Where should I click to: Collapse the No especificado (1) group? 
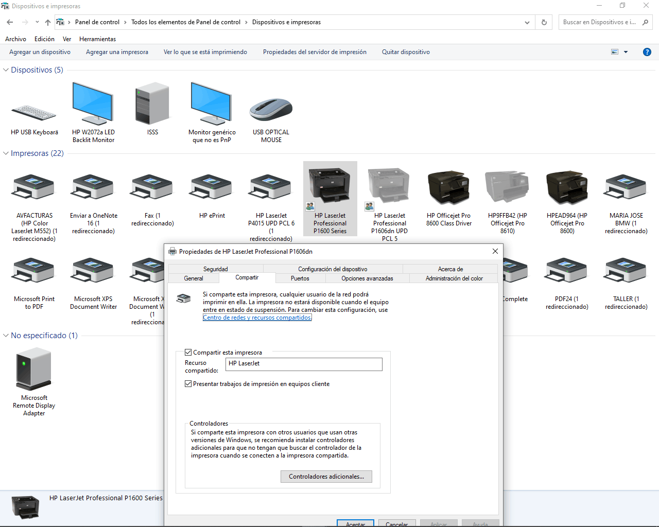pos(6,336)
